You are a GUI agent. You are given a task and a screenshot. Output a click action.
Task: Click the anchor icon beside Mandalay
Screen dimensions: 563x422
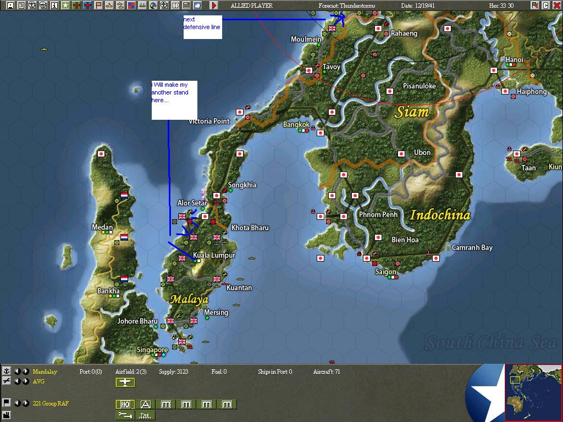tap(7, 371)
